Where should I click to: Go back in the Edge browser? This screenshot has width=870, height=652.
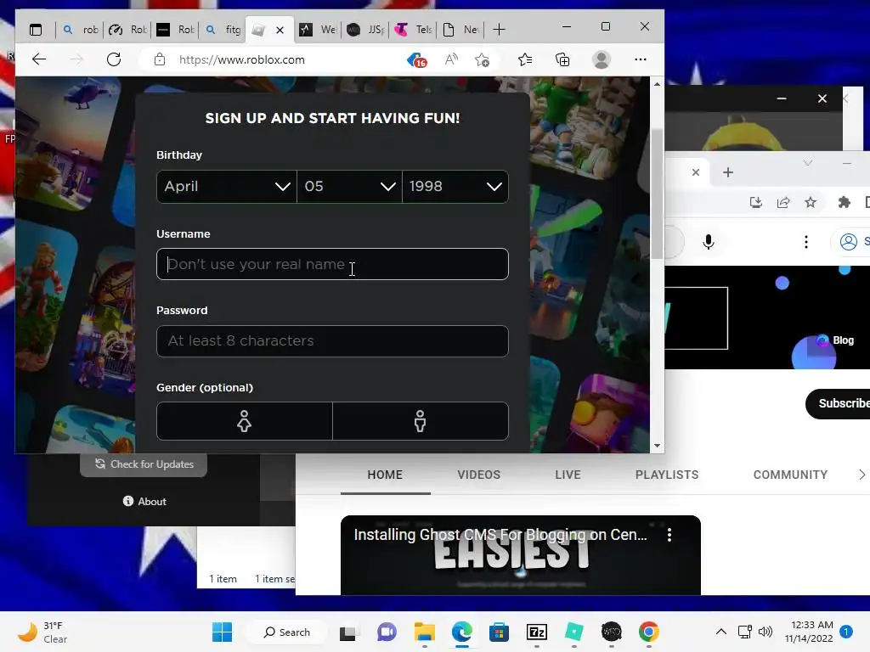[39, 59]
